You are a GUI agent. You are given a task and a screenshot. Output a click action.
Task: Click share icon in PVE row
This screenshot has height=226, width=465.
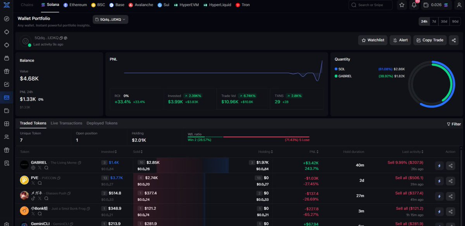coord(451,181)
